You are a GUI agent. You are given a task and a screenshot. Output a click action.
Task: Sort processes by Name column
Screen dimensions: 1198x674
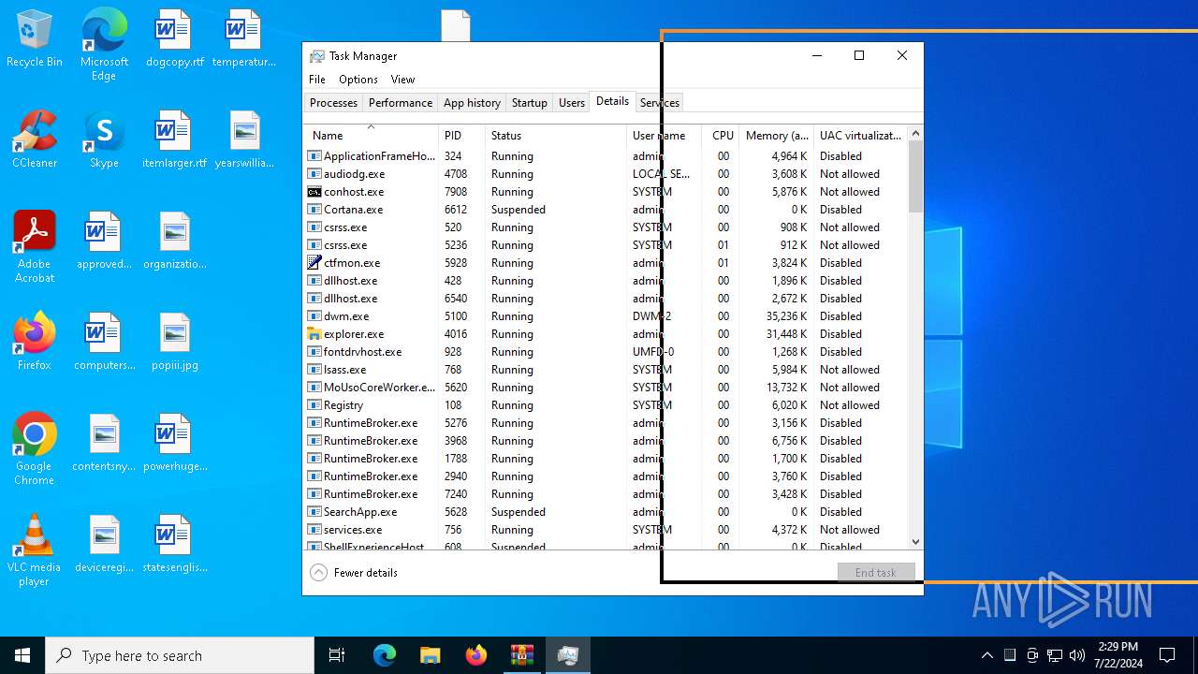tap(371, 136)
